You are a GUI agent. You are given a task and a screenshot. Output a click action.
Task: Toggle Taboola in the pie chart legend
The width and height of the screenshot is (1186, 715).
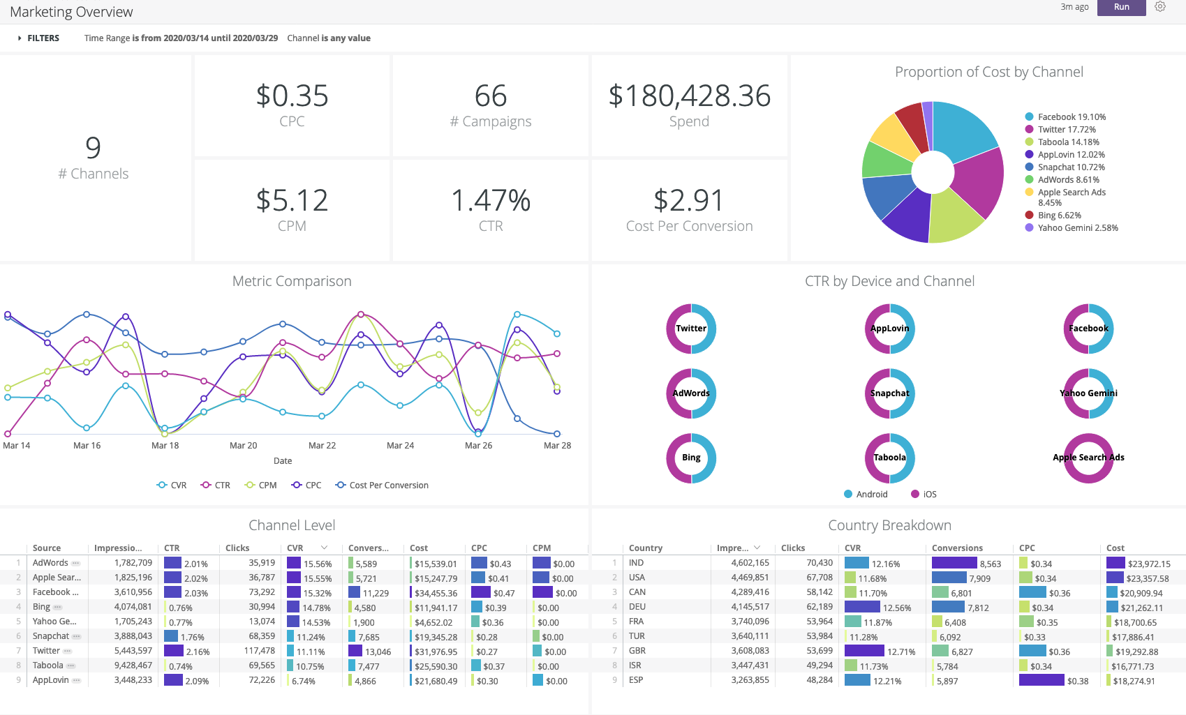[1062, 142]
